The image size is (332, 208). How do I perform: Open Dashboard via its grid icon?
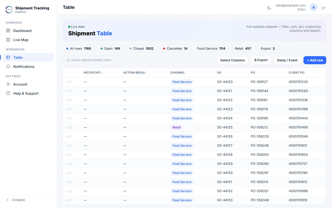click(8, 31)
